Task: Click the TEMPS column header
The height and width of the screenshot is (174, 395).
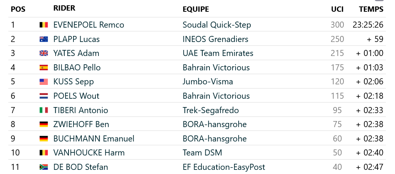Action: click(371, 9)
